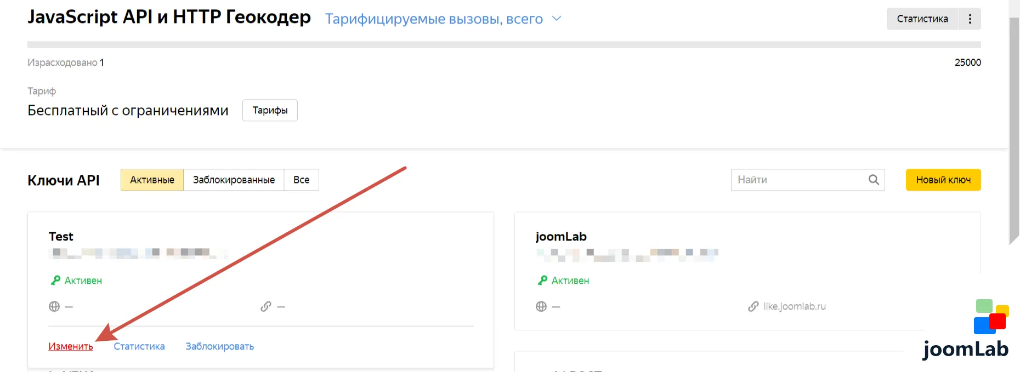The width and height of the screenshot is (1020, 372).
Task: Click the Бесплатный с ограничениями tariff text
Action: [x=128, y=110]
